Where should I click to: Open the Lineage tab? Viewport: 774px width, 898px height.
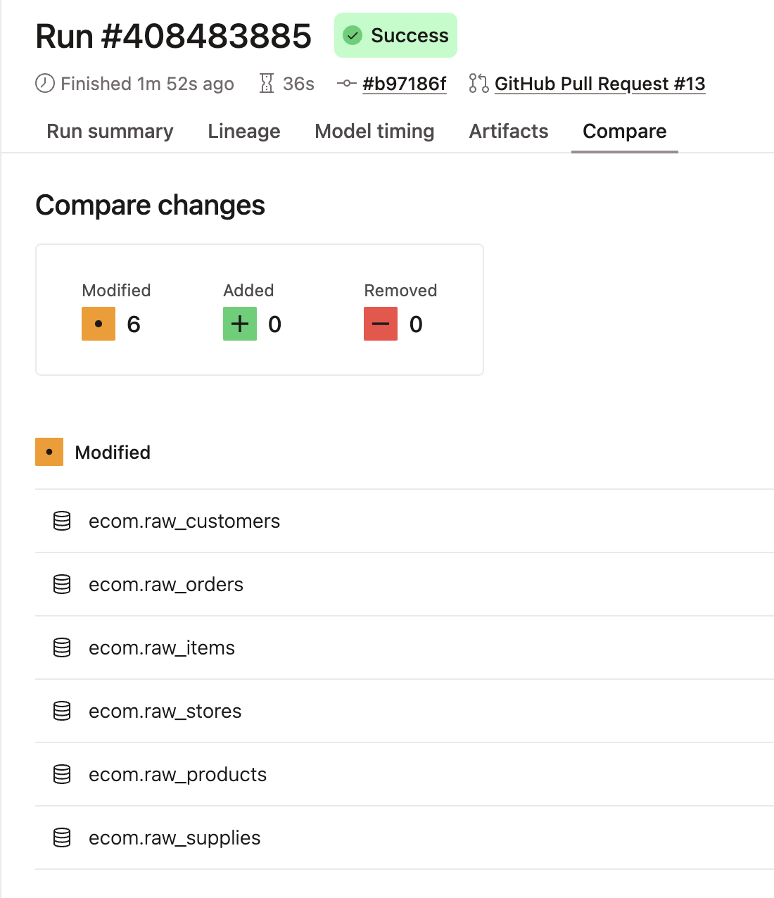(x=243, y=131)
